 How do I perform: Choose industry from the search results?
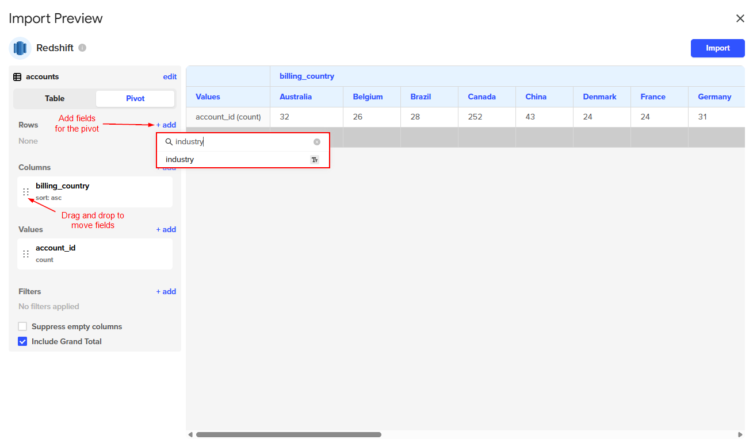coord(243,160)
